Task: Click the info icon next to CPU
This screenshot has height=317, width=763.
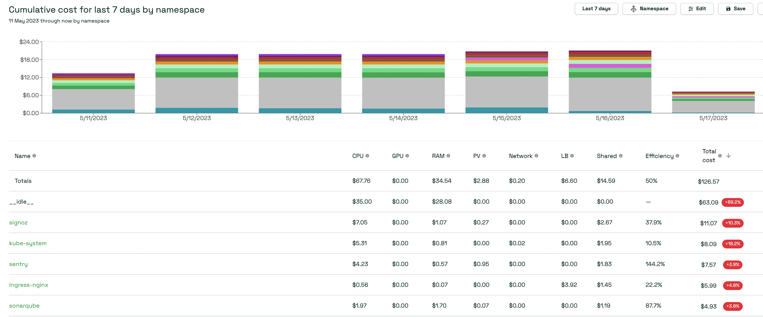Action: (367, 156)
